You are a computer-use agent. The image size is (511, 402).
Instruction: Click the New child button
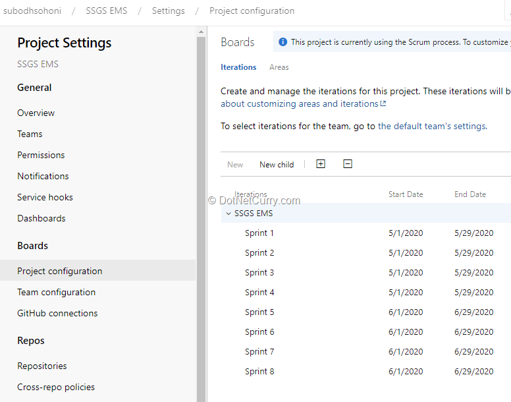(277, 165)
